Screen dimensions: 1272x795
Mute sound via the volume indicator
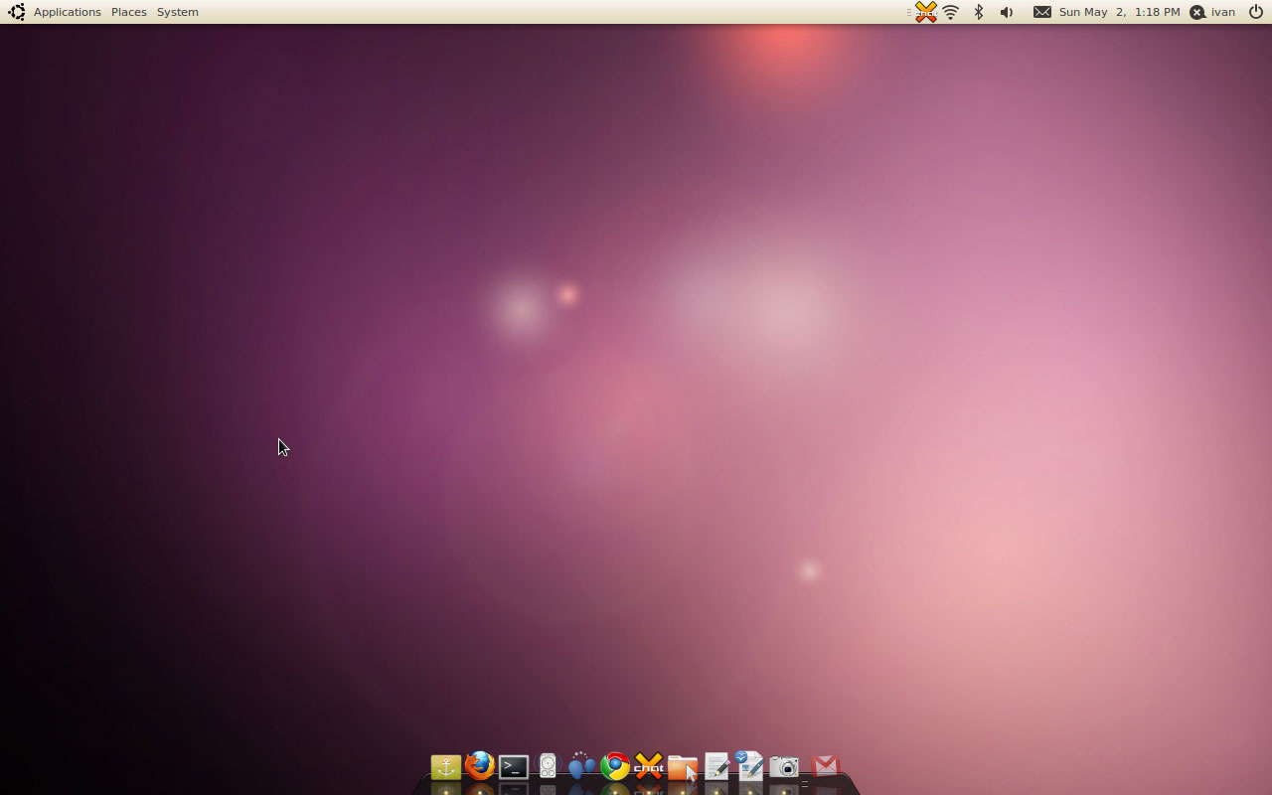pyautogui.click(x=1006, y=12)
